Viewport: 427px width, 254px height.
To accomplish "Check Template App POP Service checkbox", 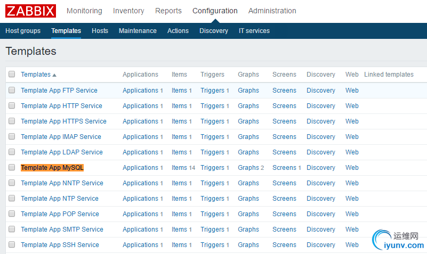I will click(12, 214).
